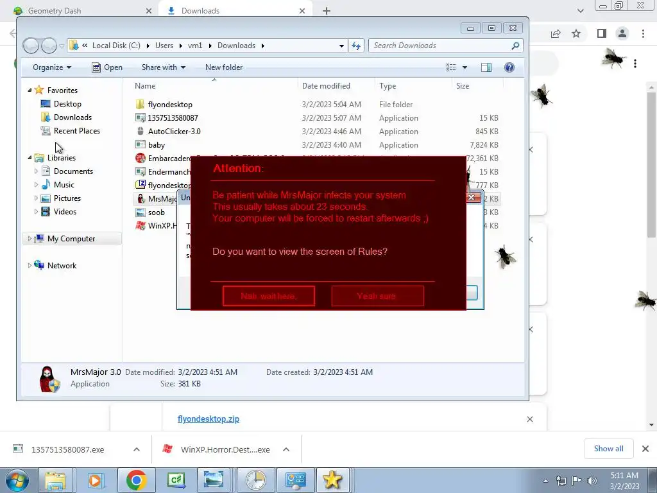
Task: Click the Open toolbar button
Action: pyautogui.click(x=107, y=67)
